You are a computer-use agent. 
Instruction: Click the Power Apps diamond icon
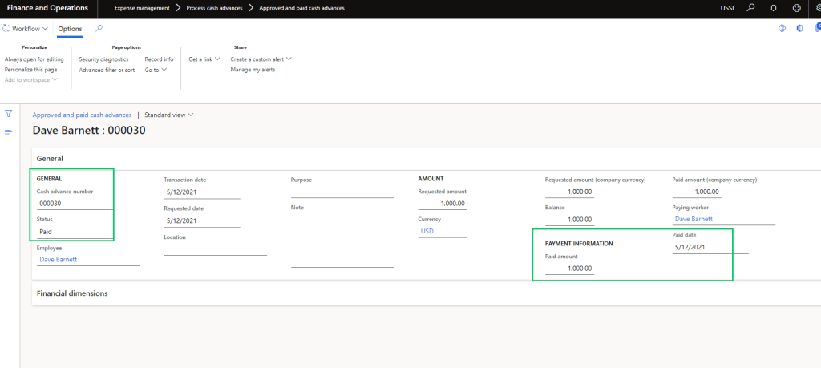pyautogui.click(x=781, y=29)
